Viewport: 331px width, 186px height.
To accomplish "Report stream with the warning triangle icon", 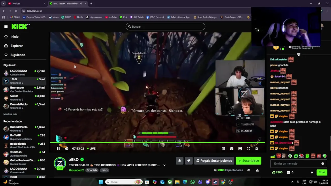I will tap(257, 170).
